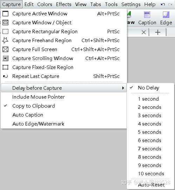
Task: Click the Capture Window / Object icon
Action: [x=6, y=22]
